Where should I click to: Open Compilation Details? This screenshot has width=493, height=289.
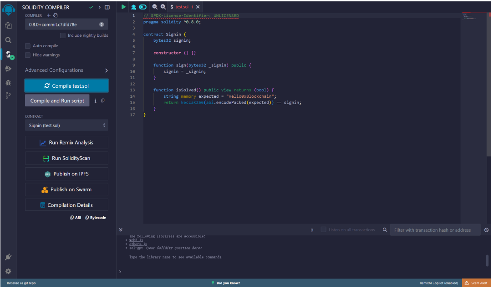click(66, 205)
